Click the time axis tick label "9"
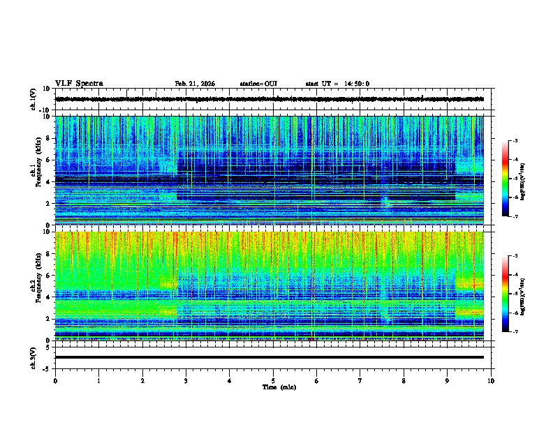This screenshot has width=553, height=427. 447,381
